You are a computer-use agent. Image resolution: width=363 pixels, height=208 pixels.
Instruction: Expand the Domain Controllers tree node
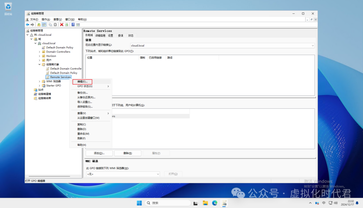pyautogui.click(x=39, y=52)
